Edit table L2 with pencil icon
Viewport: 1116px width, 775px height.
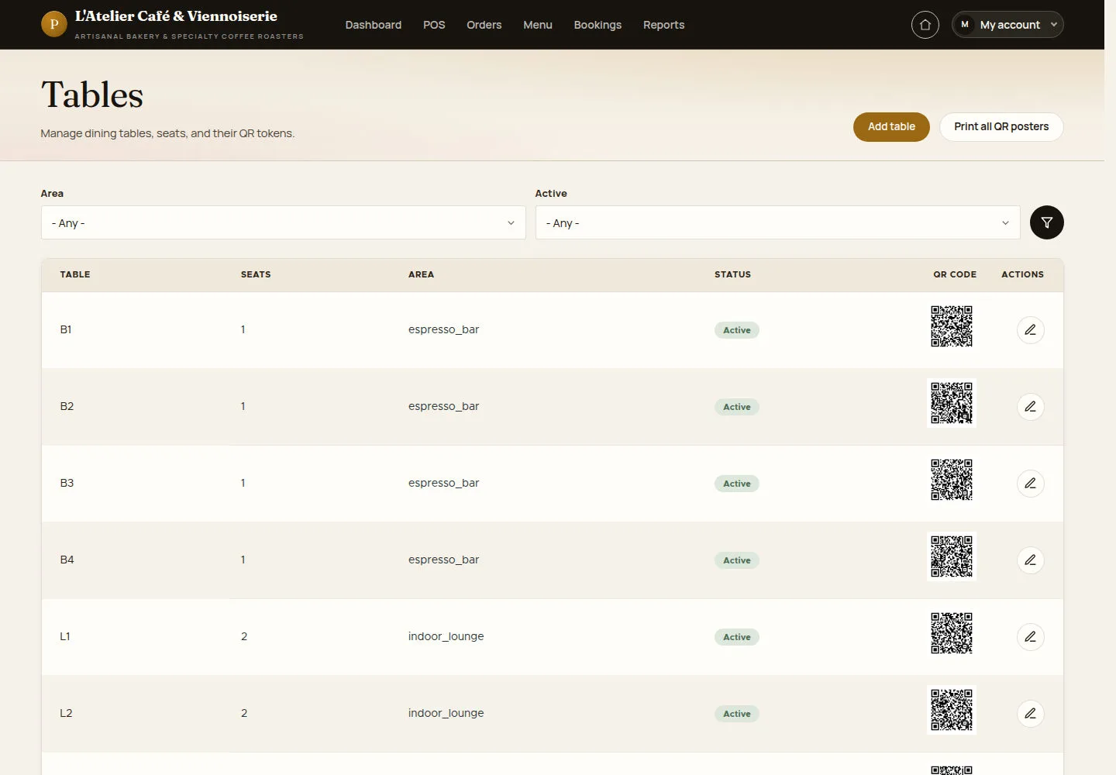[x=1030, y=714]
